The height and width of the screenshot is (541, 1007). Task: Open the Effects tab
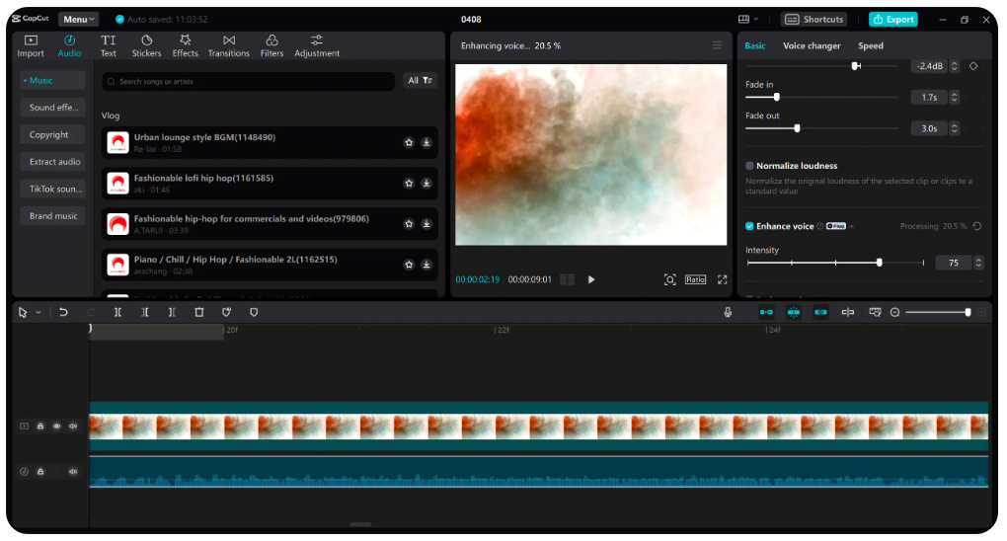point(185,46)
